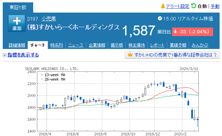Select 自動 automatic refresh option
Image resolution: width=222 pixels, height=136 pixels.
pos(202,6)
